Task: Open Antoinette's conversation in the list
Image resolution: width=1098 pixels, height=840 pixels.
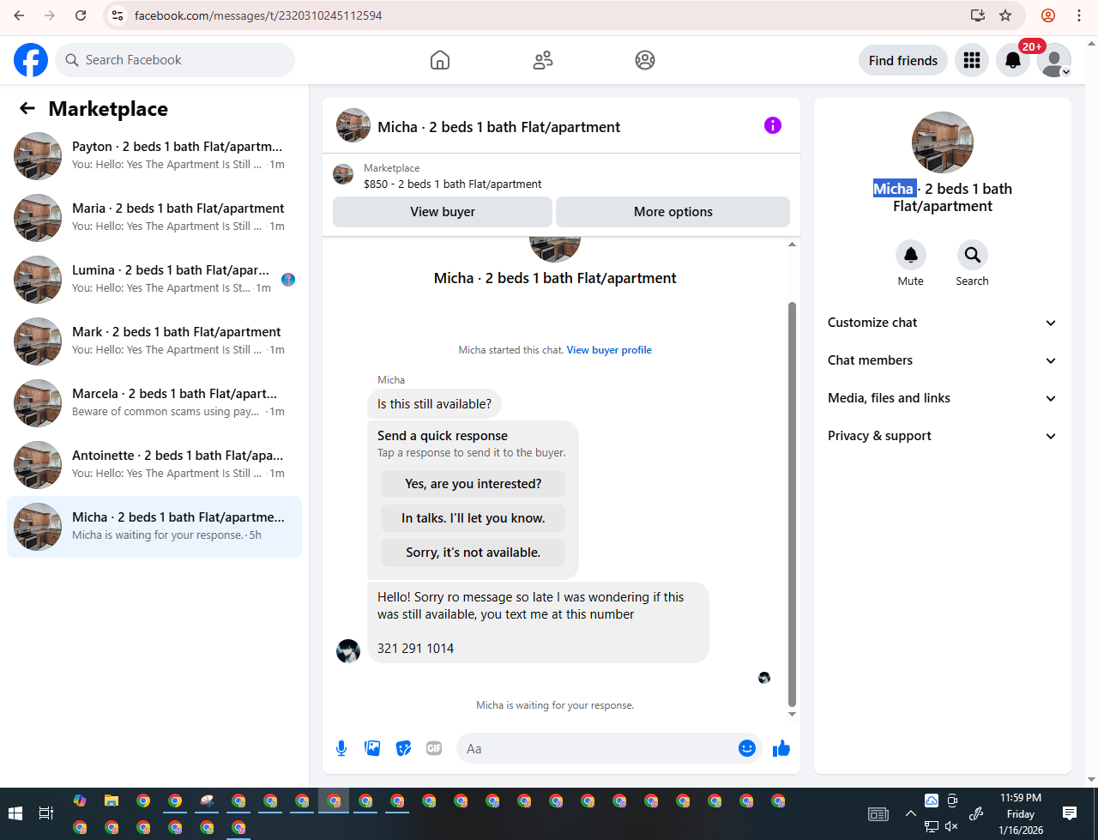Action: [154, 465]
